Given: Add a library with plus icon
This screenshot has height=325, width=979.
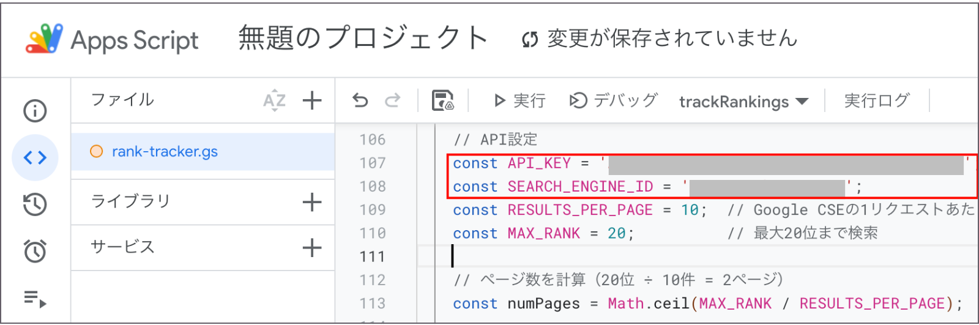Looking at the screenshot, I should click(x=312, y=202).
